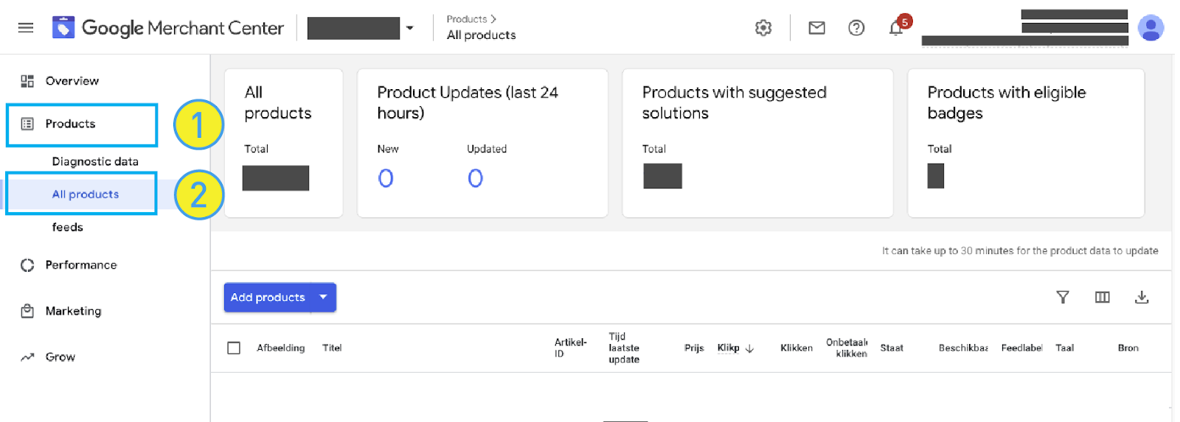Open the Diagnostic data link
This screenshot has width=1180, height=422.
(x=95, y=161)
